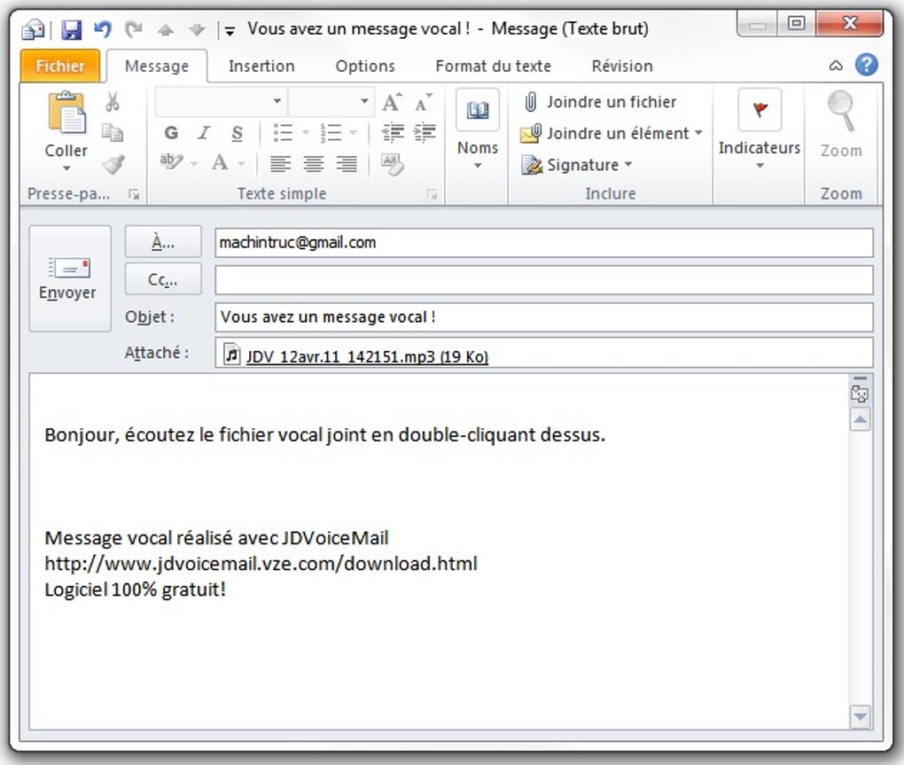This screenshot has height=765, width=904.
Task: Select the Format Painter brush icon
Action: 113,165
